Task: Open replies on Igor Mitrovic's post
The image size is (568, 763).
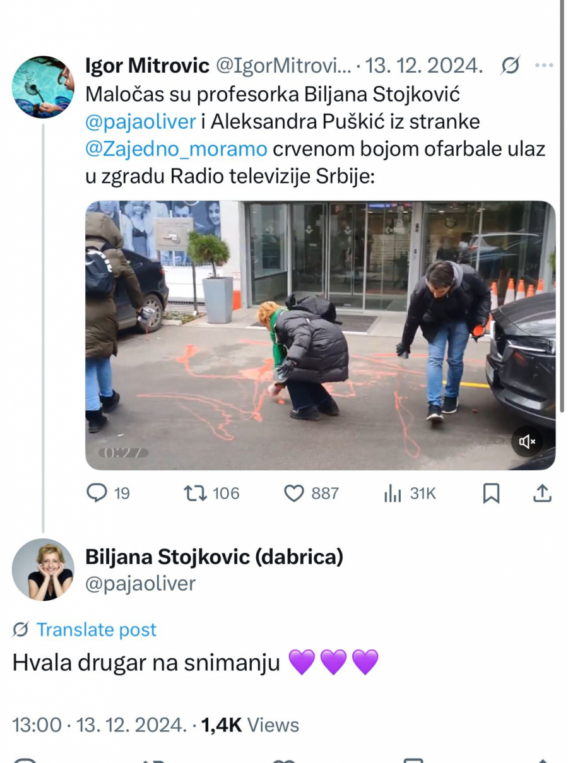Action: pyautogui.click(x=108, y=493)
